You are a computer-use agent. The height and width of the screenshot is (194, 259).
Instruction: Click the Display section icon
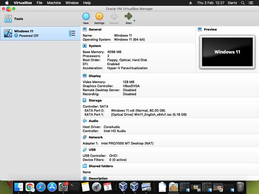coord(84,76)
